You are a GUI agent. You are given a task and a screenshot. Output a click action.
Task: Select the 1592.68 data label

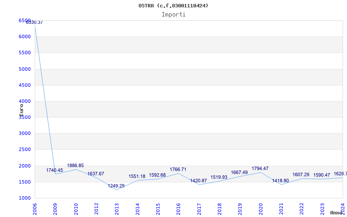[157, 175]
